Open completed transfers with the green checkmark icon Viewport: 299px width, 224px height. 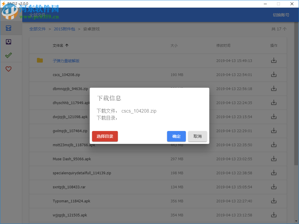point(8,55)
